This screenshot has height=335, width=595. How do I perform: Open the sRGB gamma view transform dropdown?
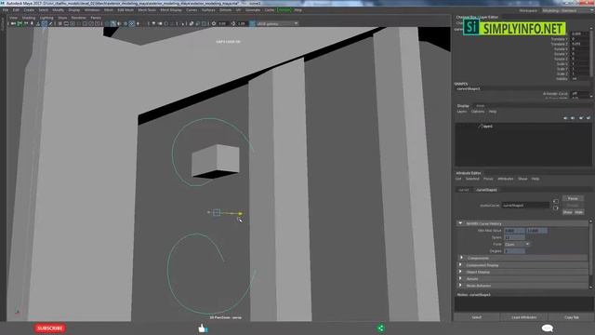[x=277, y=23]
